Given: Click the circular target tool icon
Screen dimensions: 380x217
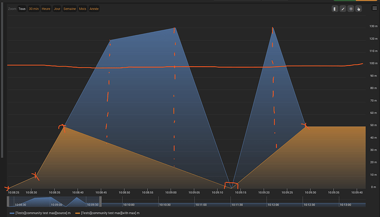Looking at the screenshot, I should (351, 9).
